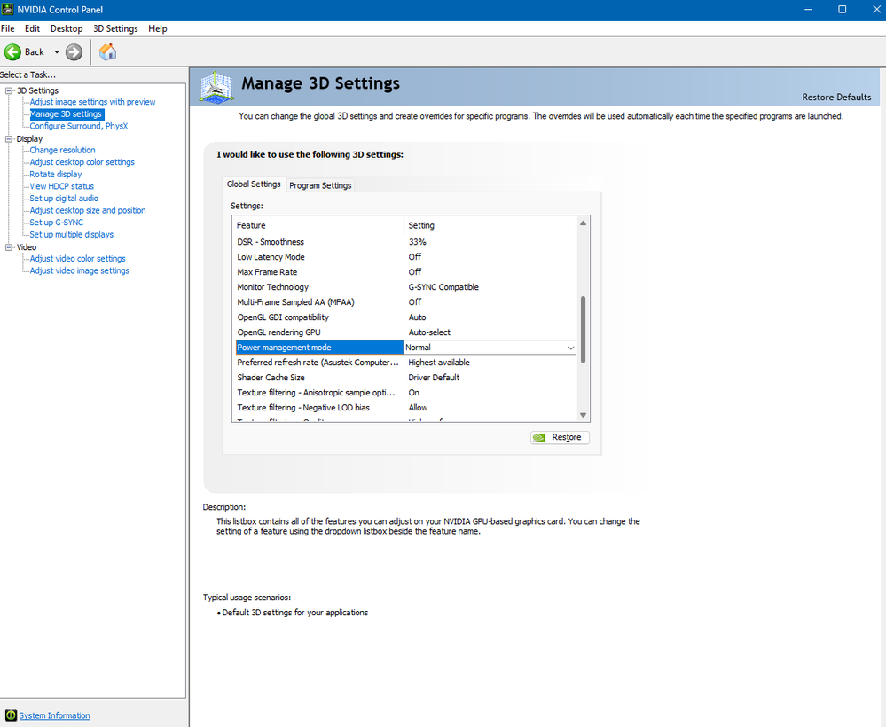Collapse the Display tree node
This screenshot has width=886, height=727.
tap(9, 138)
